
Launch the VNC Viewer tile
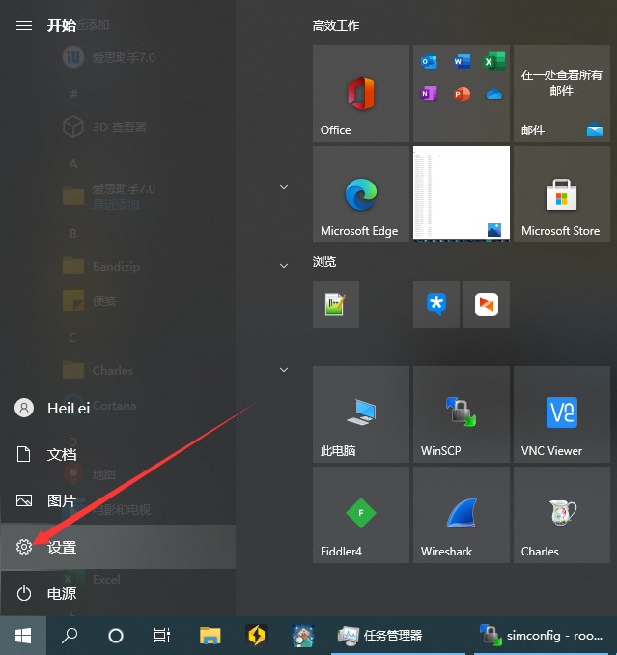tap(562, 414)
